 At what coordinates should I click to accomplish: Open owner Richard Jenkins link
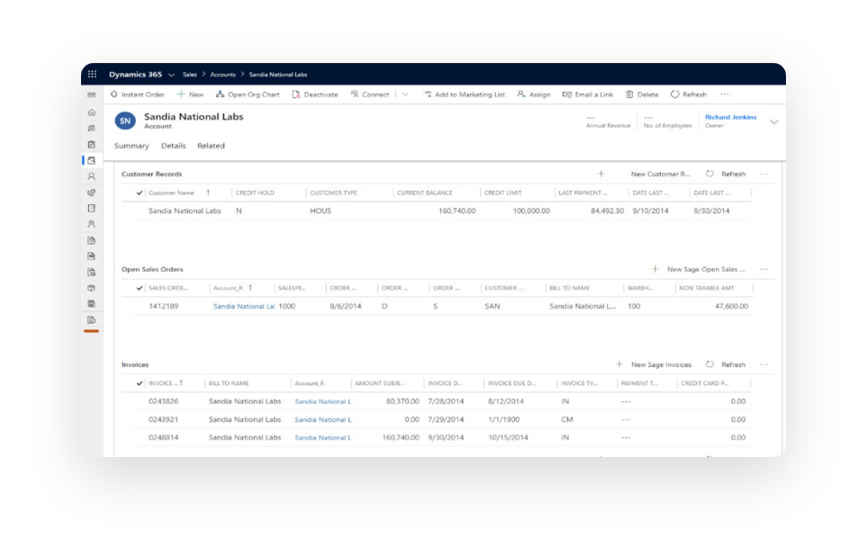[731, 117]
